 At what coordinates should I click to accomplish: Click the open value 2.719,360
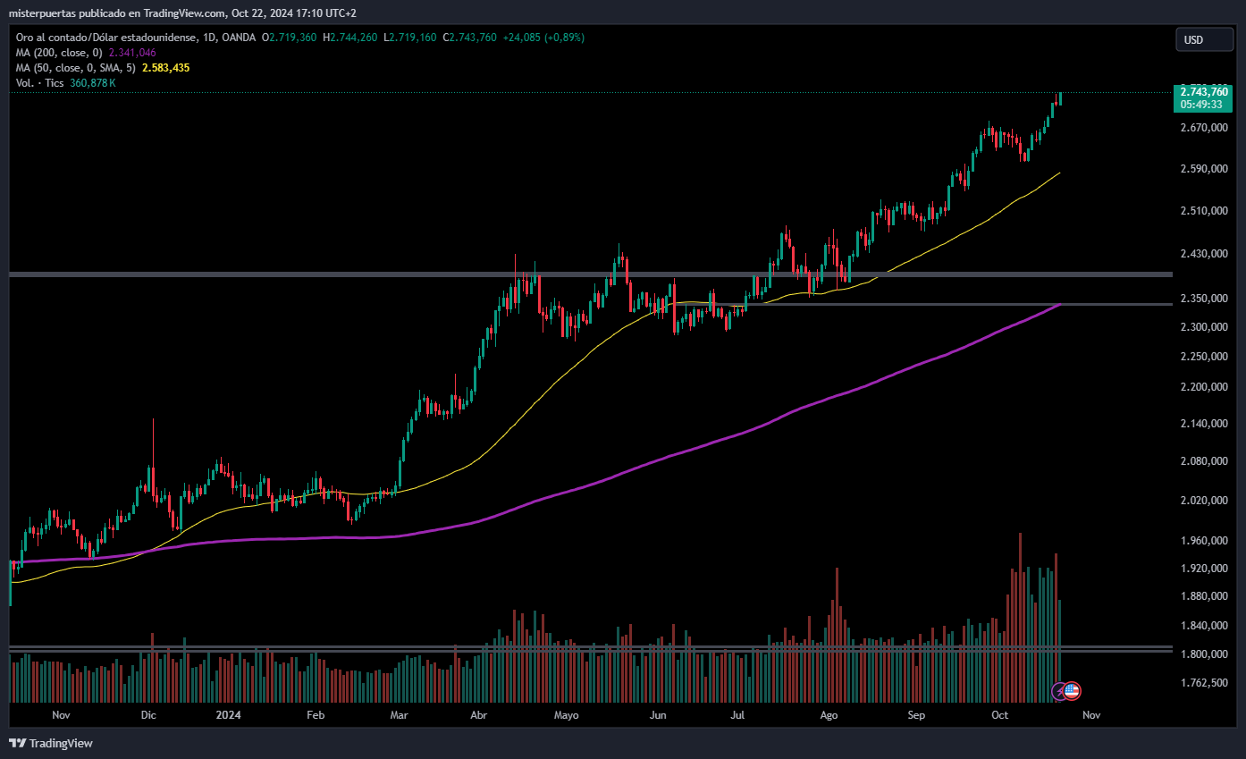(291, 38)
